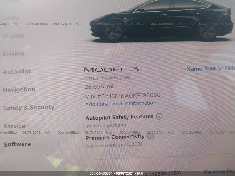Select the Display menu item
The width and height of the screenshot is (235, 176).
click(x=13, y=36)
